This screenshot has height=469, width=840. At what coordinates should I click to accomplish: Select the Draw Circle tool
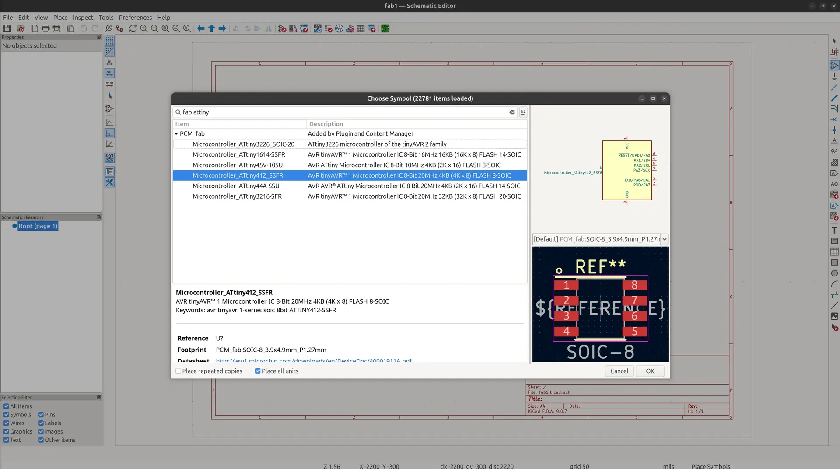(834, 273)
